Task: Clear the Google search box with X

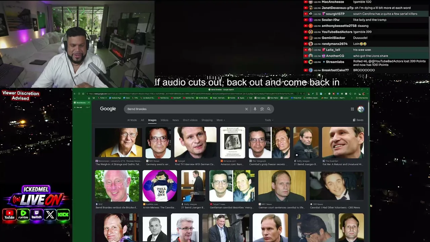Action: [x=246, y=109]
